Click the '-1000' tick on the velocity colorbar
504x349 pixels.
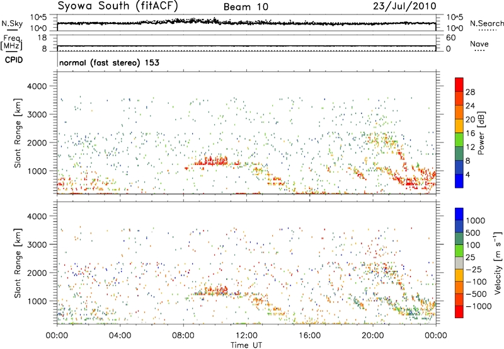(x=478, y=306)
